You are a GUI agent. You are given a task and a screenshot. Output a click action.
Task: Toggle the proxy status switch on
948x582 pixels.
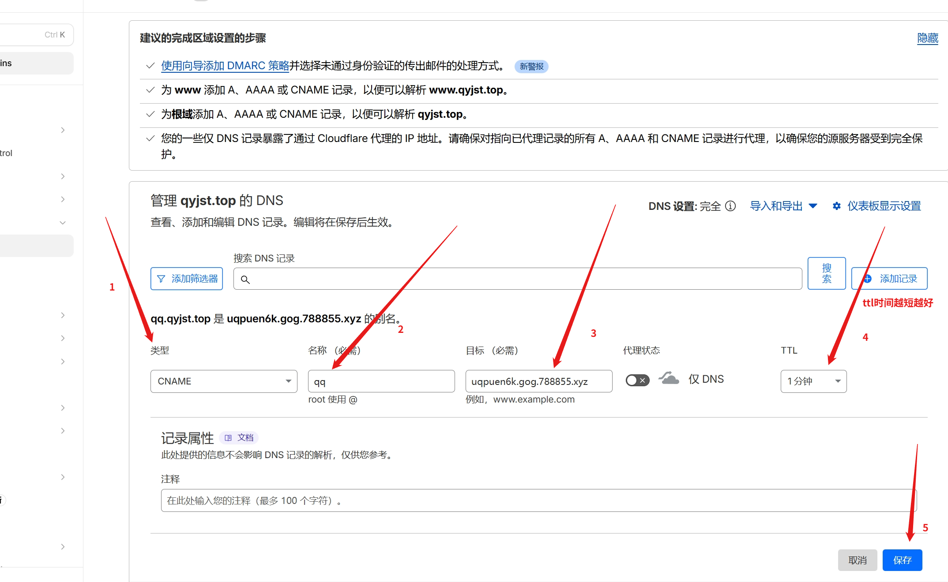click(x=637, y=380)
